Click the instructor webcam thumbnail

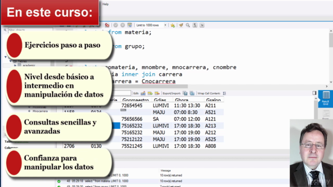pos(311,153)
